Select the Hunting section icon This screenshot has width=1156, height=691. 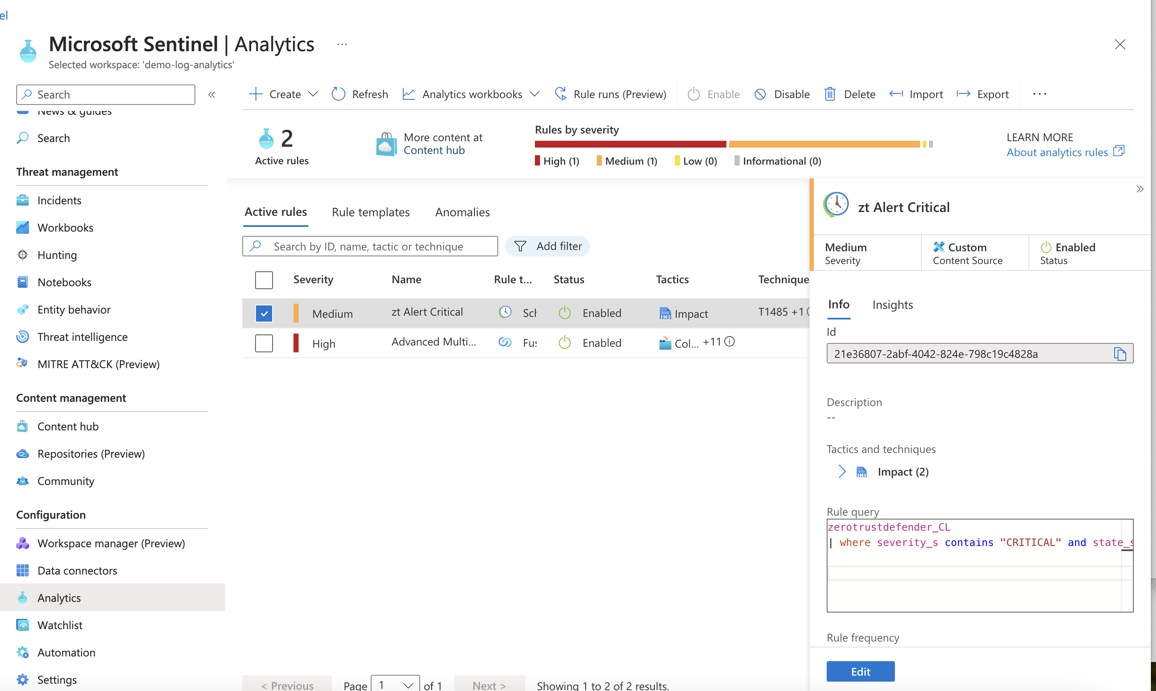click(x=22, y=255)
